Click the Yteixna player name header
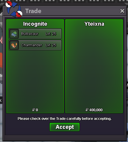The width and height of the screenshot is (128, 142). [x=94, y=24]
